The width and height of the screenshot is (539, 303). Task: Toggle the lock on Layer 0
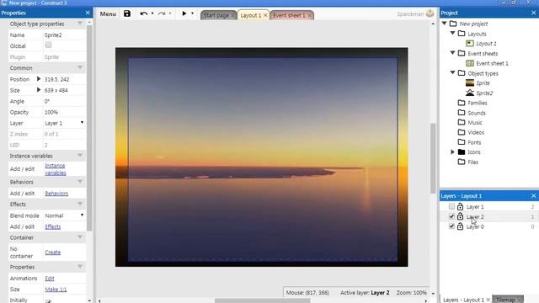point(461,226)
